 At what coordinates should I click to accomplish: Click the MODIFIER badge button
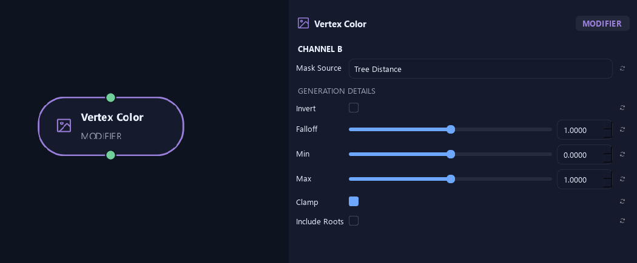coord(602,24)
